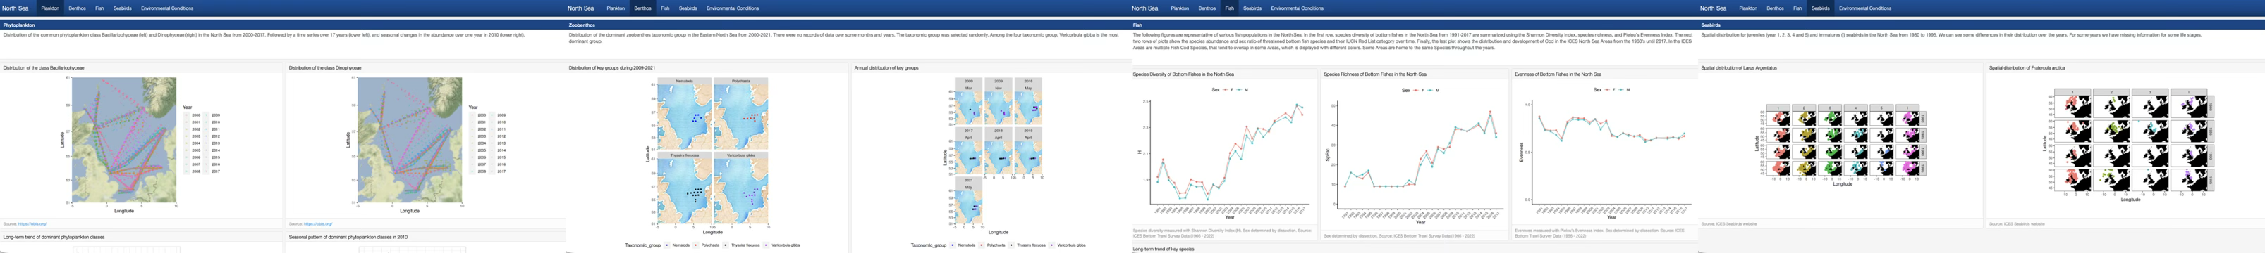
Task: Select the Fish tab in the Fish dashboard
Action: [x=1229, y=8]
